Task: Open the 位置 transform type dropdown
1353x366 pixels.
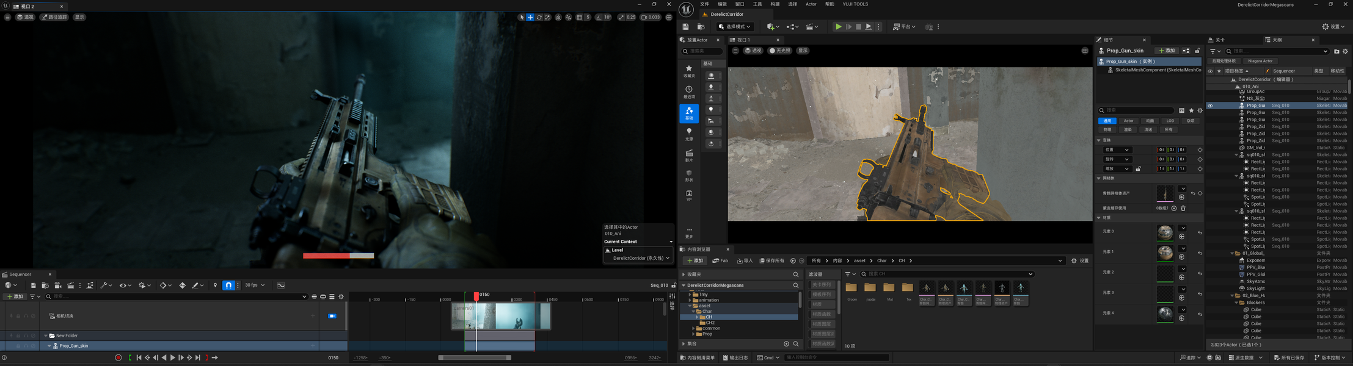Action: (x=1117, y=150)
